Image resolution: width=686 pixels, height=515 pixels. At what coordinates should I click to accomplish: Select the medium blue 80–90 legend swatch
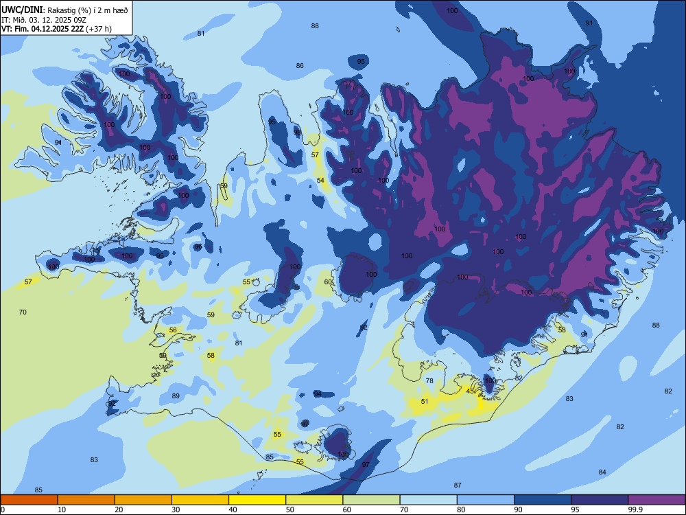click(486, 500)
